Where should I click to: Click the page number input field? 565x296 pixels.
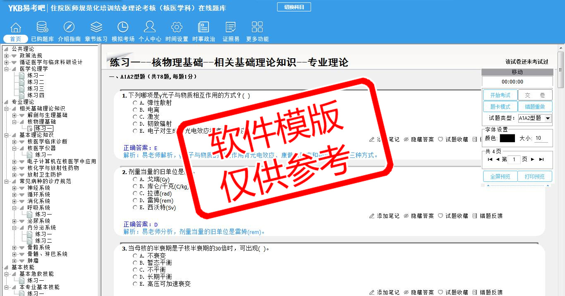[514, 160]
